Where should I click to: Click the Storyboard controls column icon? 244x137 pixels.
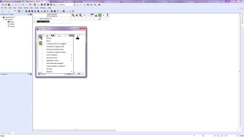coord(80,15)
